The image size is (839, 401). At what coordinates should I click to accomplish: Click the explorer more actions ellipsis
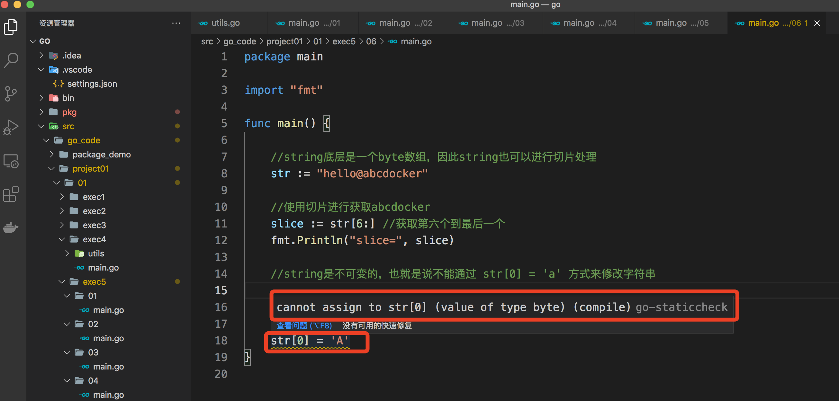point(176,23)
